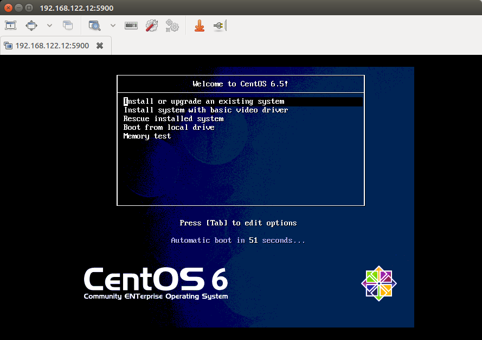Toggle fullscreen mode with four-arrow icon
Image resolution: width=482 pixels, height=340 pixels.
(x=31, y=26)
